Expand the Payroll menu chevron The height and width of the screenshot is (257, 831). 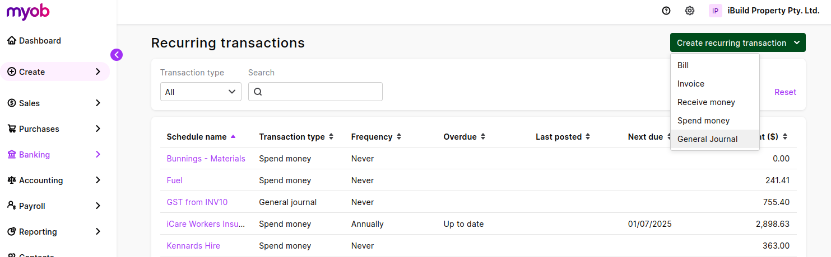pyautogui.click(x=98, y=206)
